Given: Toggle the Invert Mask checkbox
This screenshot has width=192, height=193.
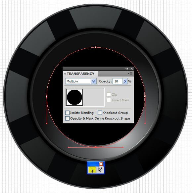Looking at the screenshot, I should (x=109, y=100).
